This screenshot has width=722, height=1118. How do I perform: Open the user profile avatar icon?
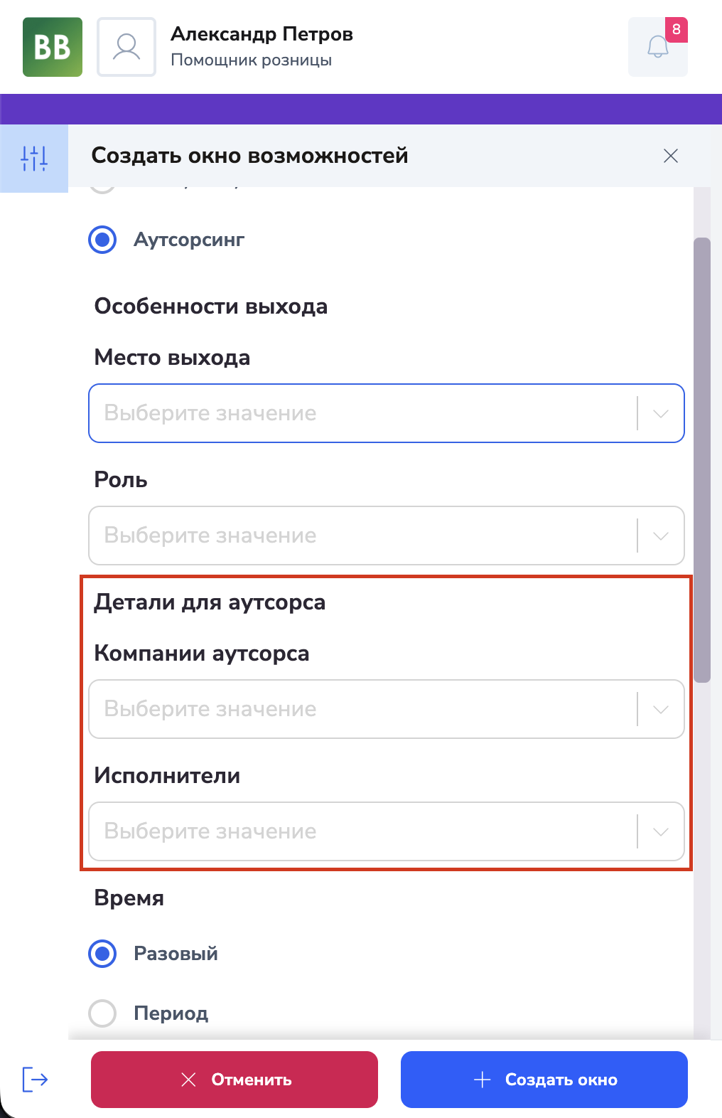click(x=126, y=47)
